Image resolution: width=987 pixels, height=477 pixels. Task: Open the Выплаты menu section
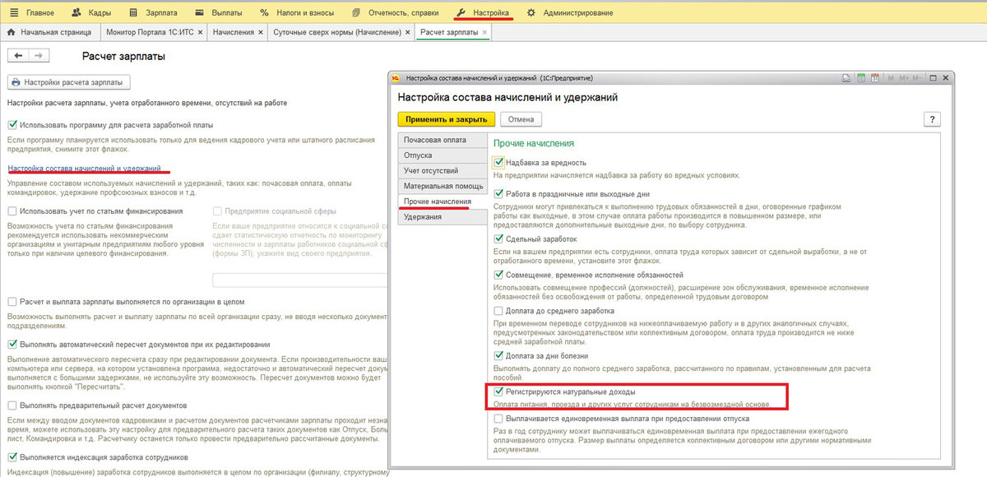220,13
